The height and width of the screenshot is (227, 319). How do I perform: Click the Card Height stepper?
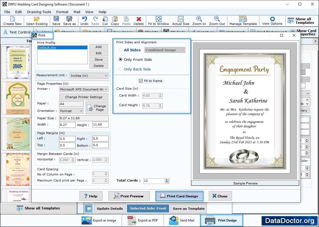click(160, 106)
